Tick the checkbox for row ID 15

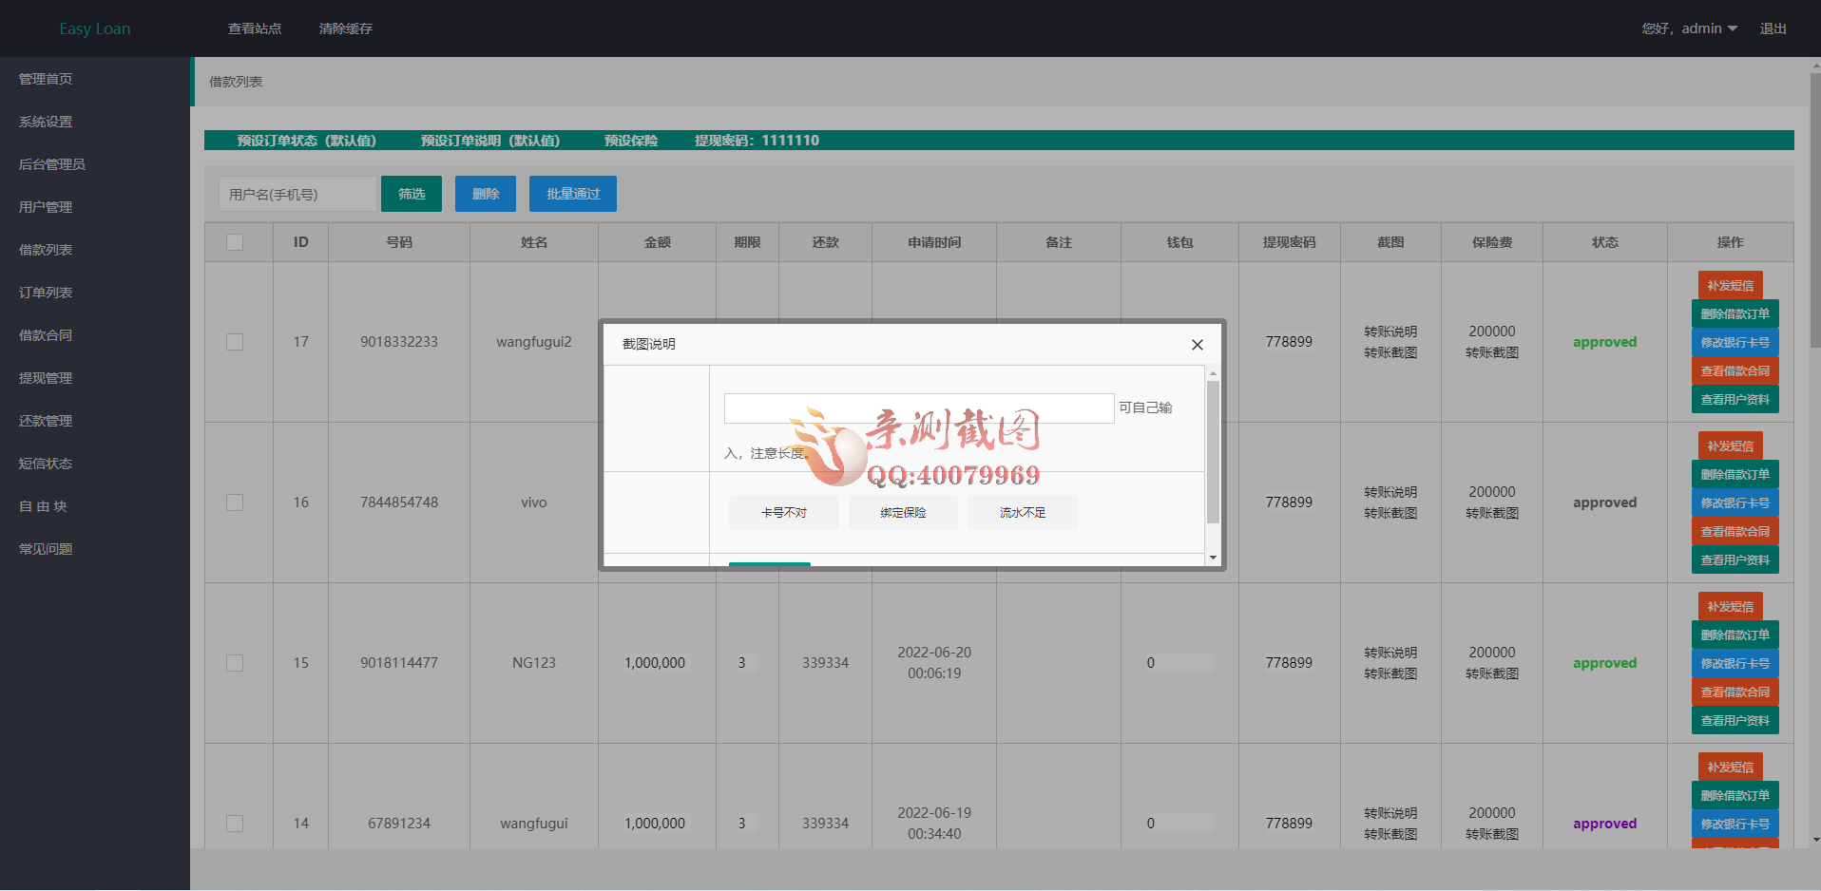(235, 663)
